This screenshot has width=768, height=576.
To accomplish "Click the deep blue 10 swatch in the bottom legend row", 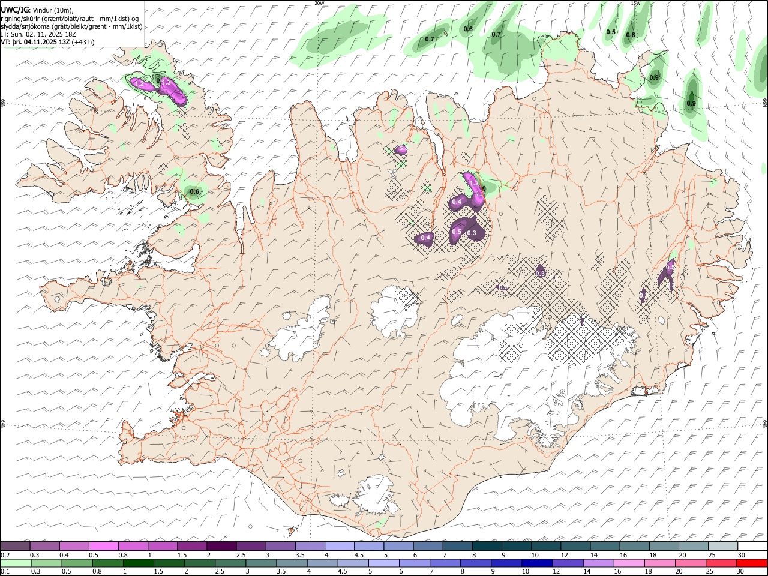I will coord(537,563).
